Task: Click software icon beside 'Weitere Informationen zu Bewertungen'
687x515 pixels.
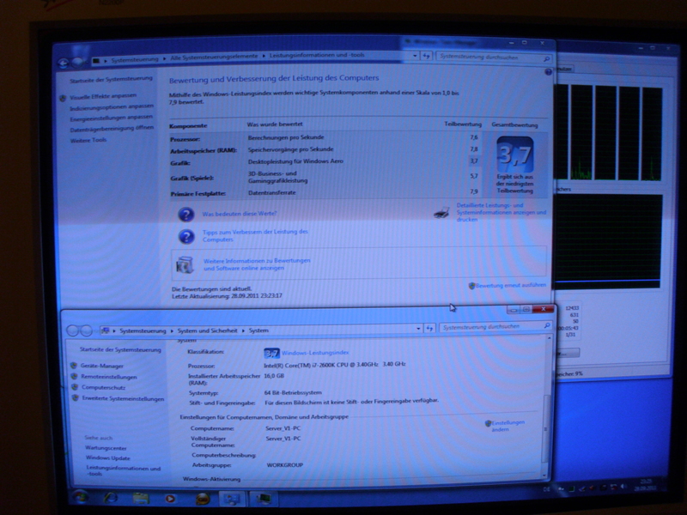Action: (185, 265)
